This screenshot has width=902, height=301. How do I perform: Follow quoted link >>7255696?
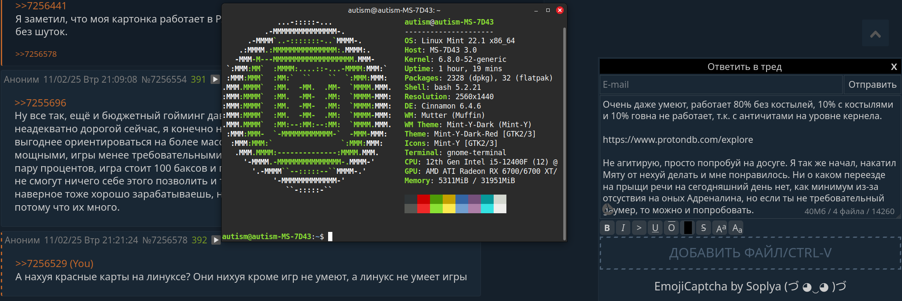40,103
